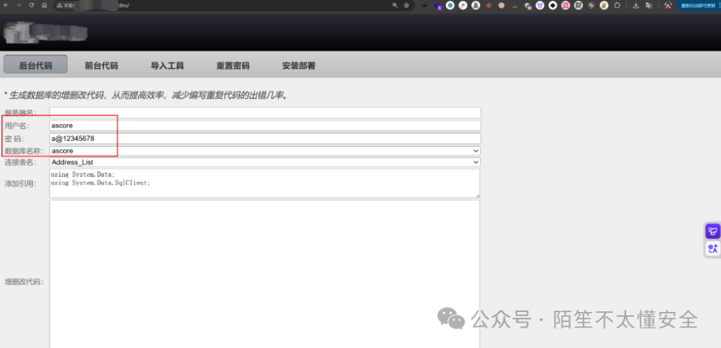Go back with the browser back arrow
Image resolution: width=721 pixels, height=348 pixels.
pyautogui.click(x=5, y=5)
